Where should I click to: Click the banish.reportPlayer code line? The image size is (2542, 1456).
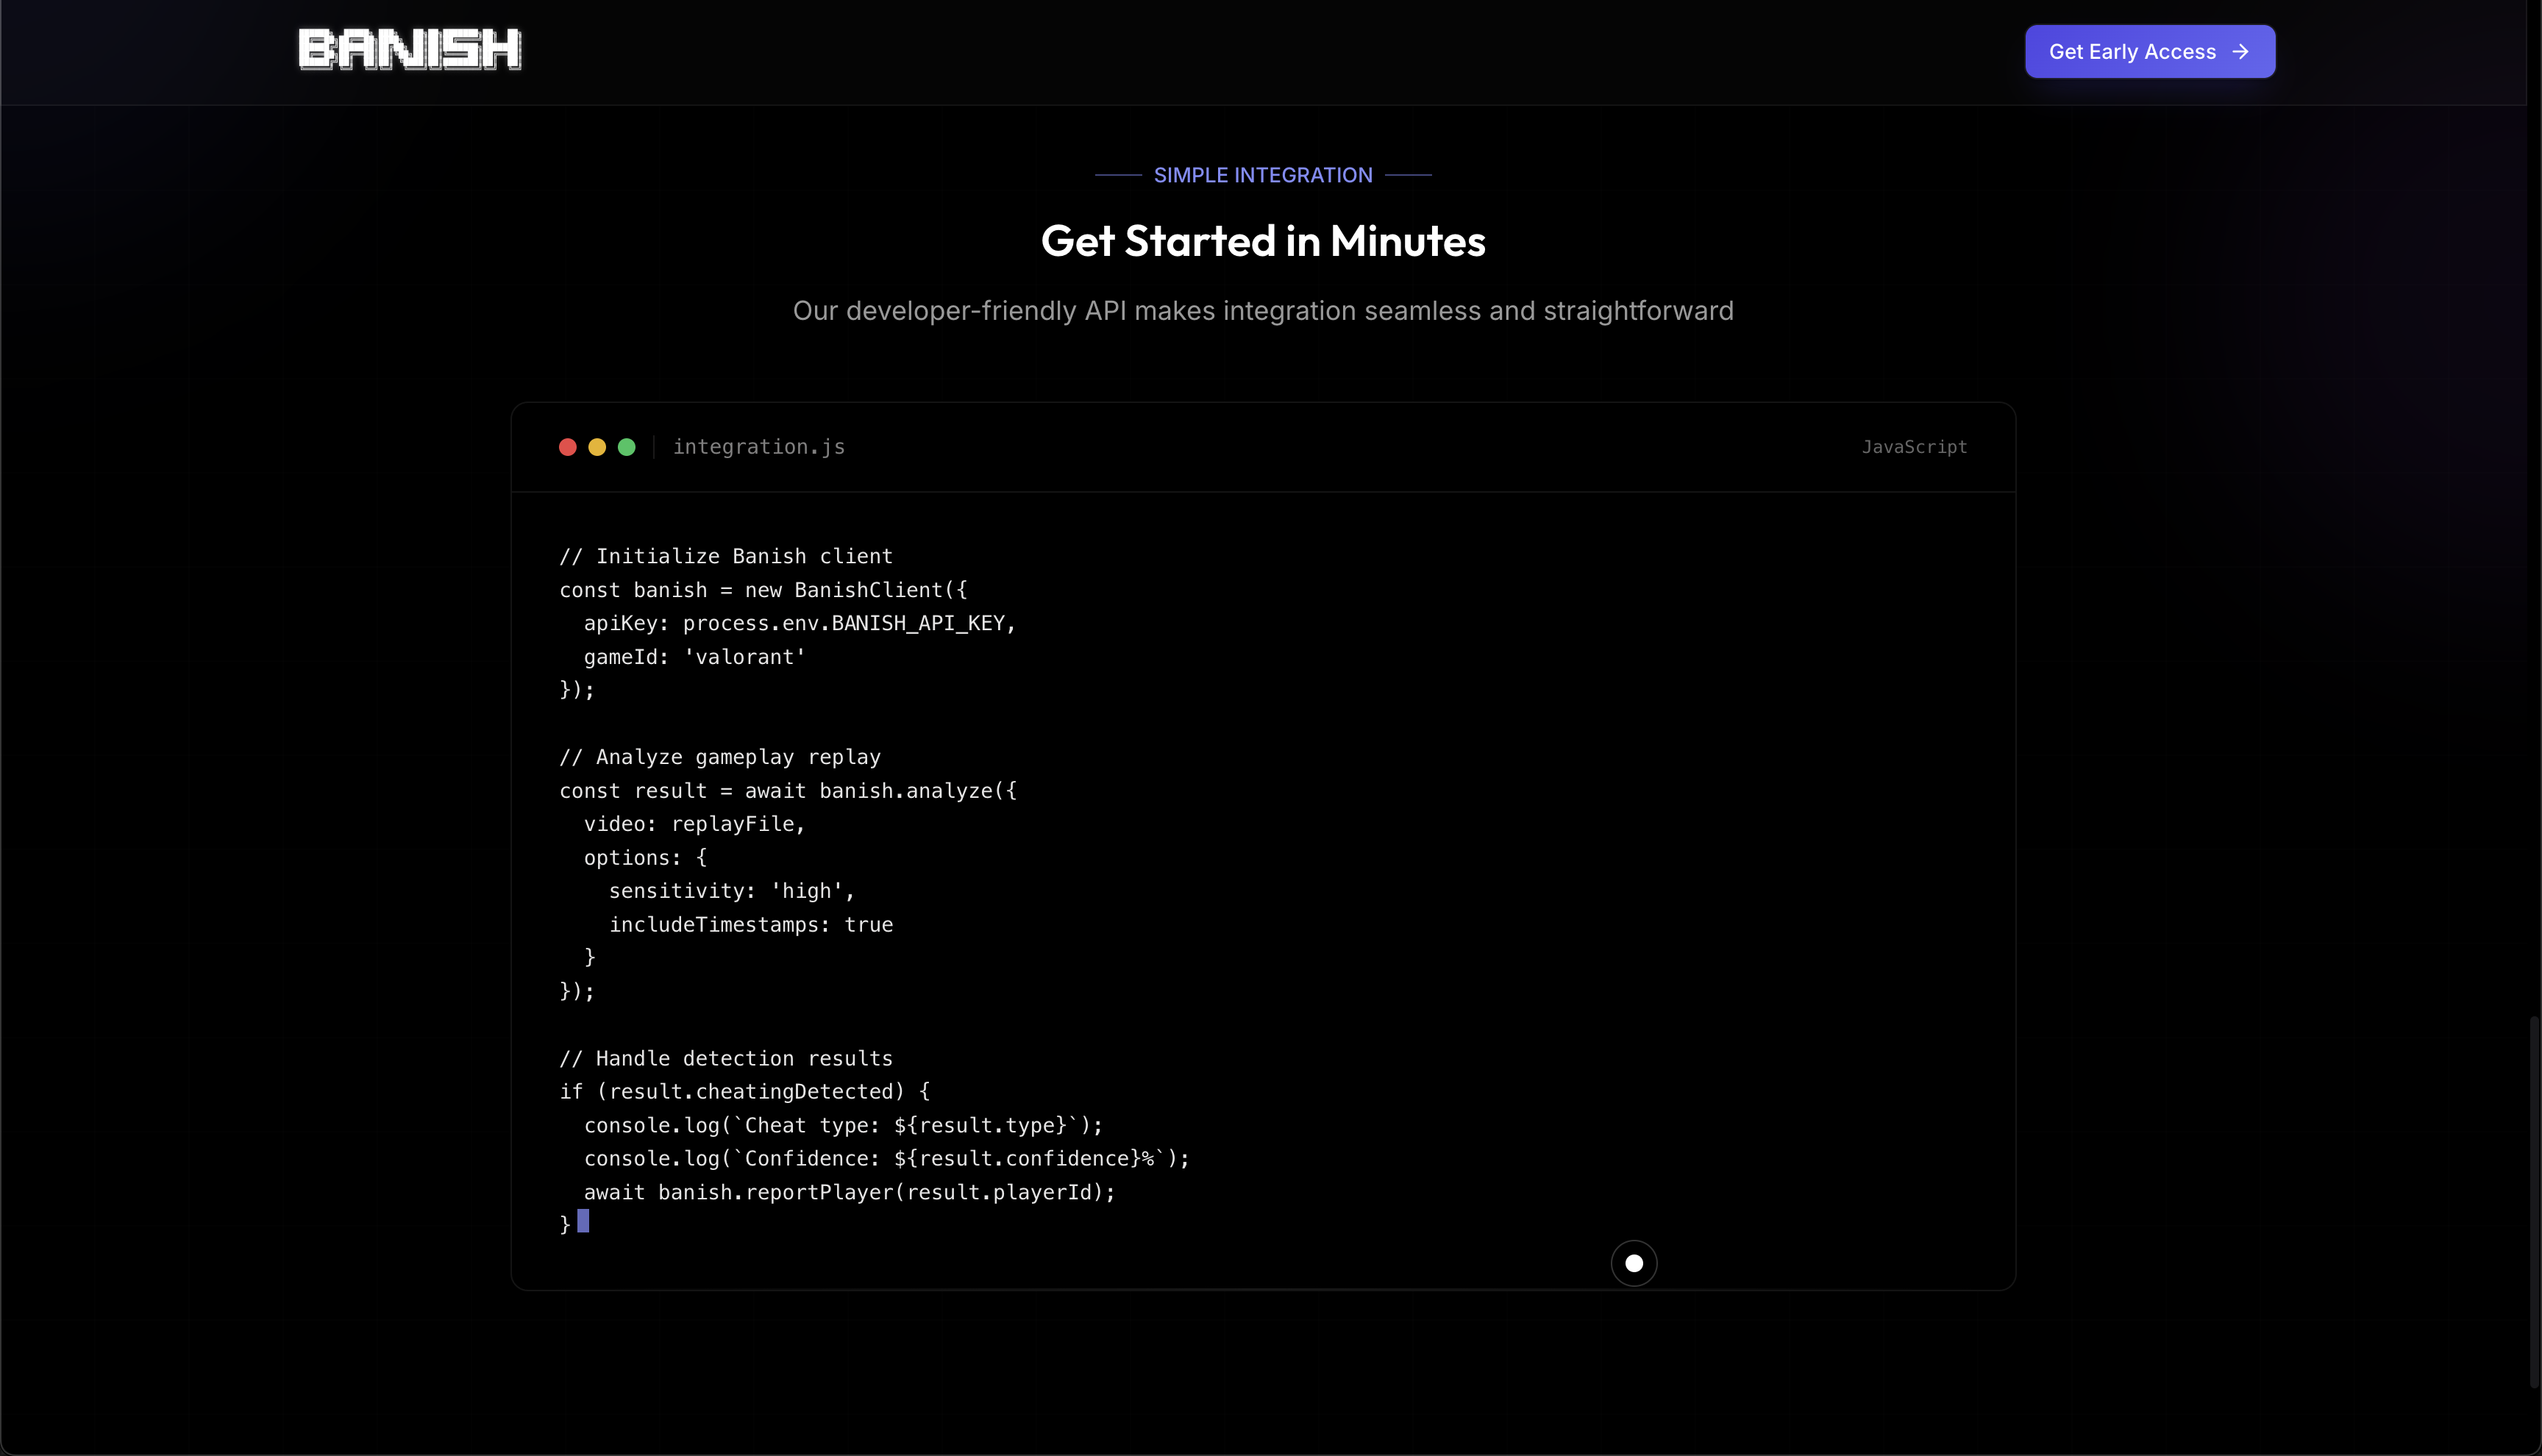pos(849,1192)
